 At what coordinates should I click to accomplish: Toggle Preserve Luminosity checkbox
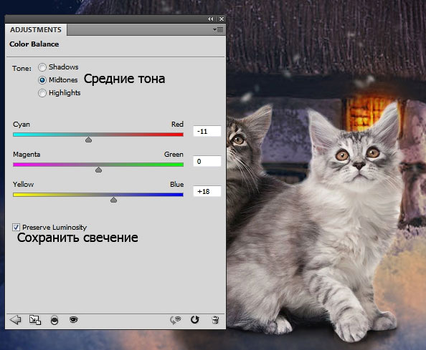(x=16, y=227)
